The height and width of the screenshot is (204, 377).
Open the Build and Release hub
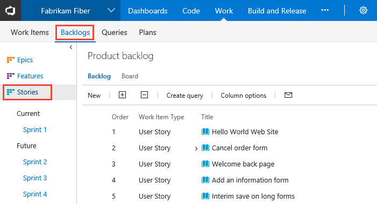pos(277,11)
